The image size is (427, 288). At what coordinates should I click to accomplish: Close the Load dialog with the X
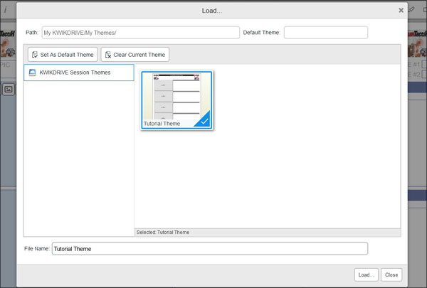(x=401, y=11)
